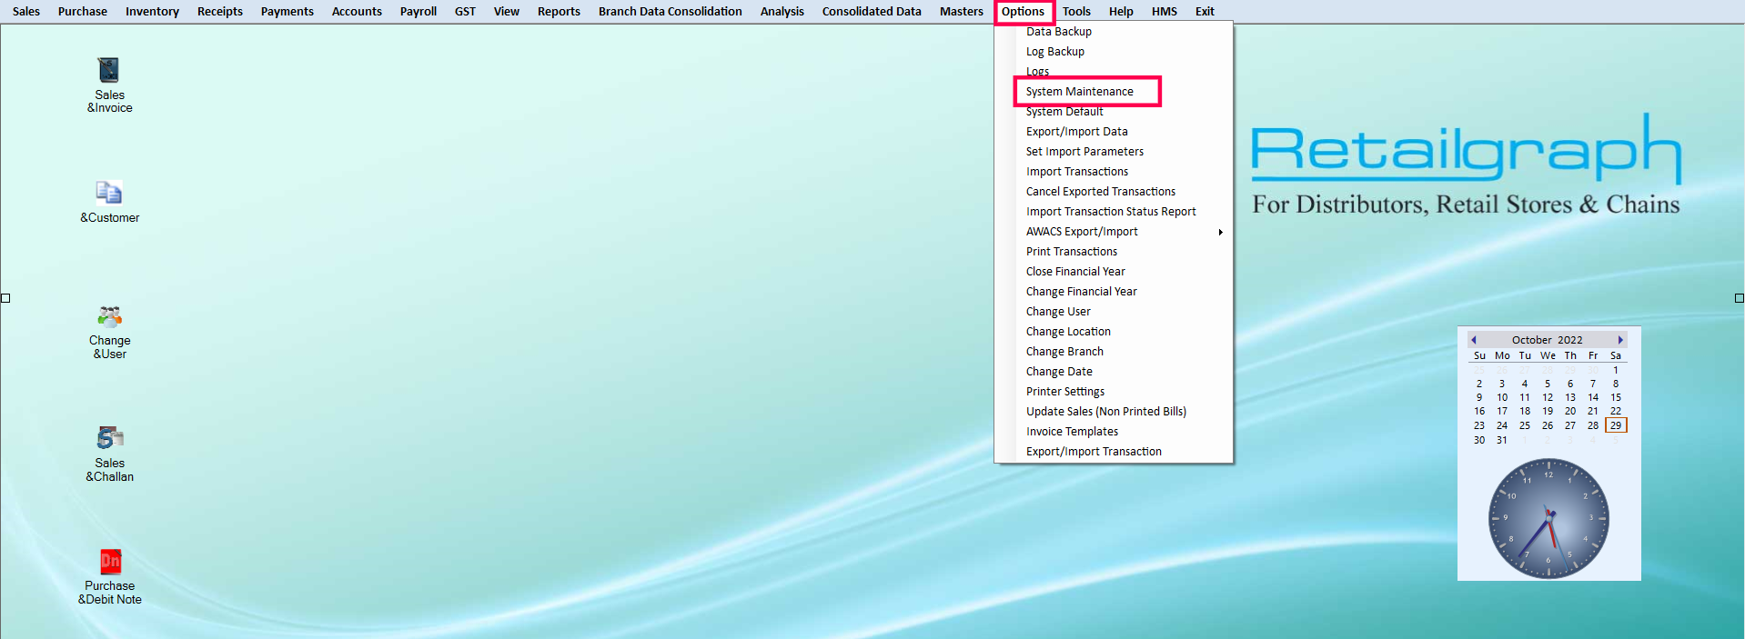Open the Purchase menu
Image resolution: width=1745 pixels, height=639 pixels.
83,12
